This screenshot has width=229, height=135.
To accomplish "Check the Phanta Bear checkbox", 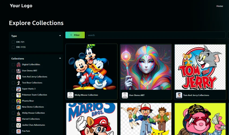I will point(13,101).
